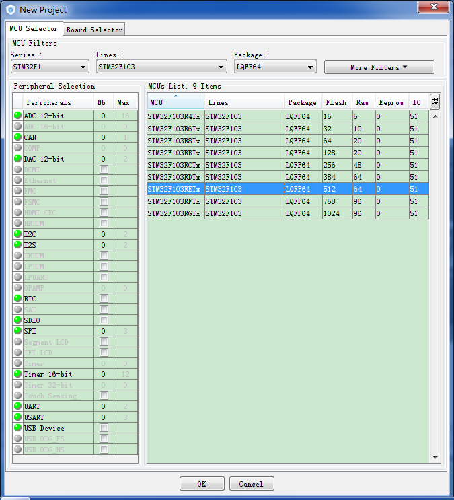The height and width of the screenshot is (500, 454).
Task: Toggle the Ethernet checkbox
Action: click(104, 180)
